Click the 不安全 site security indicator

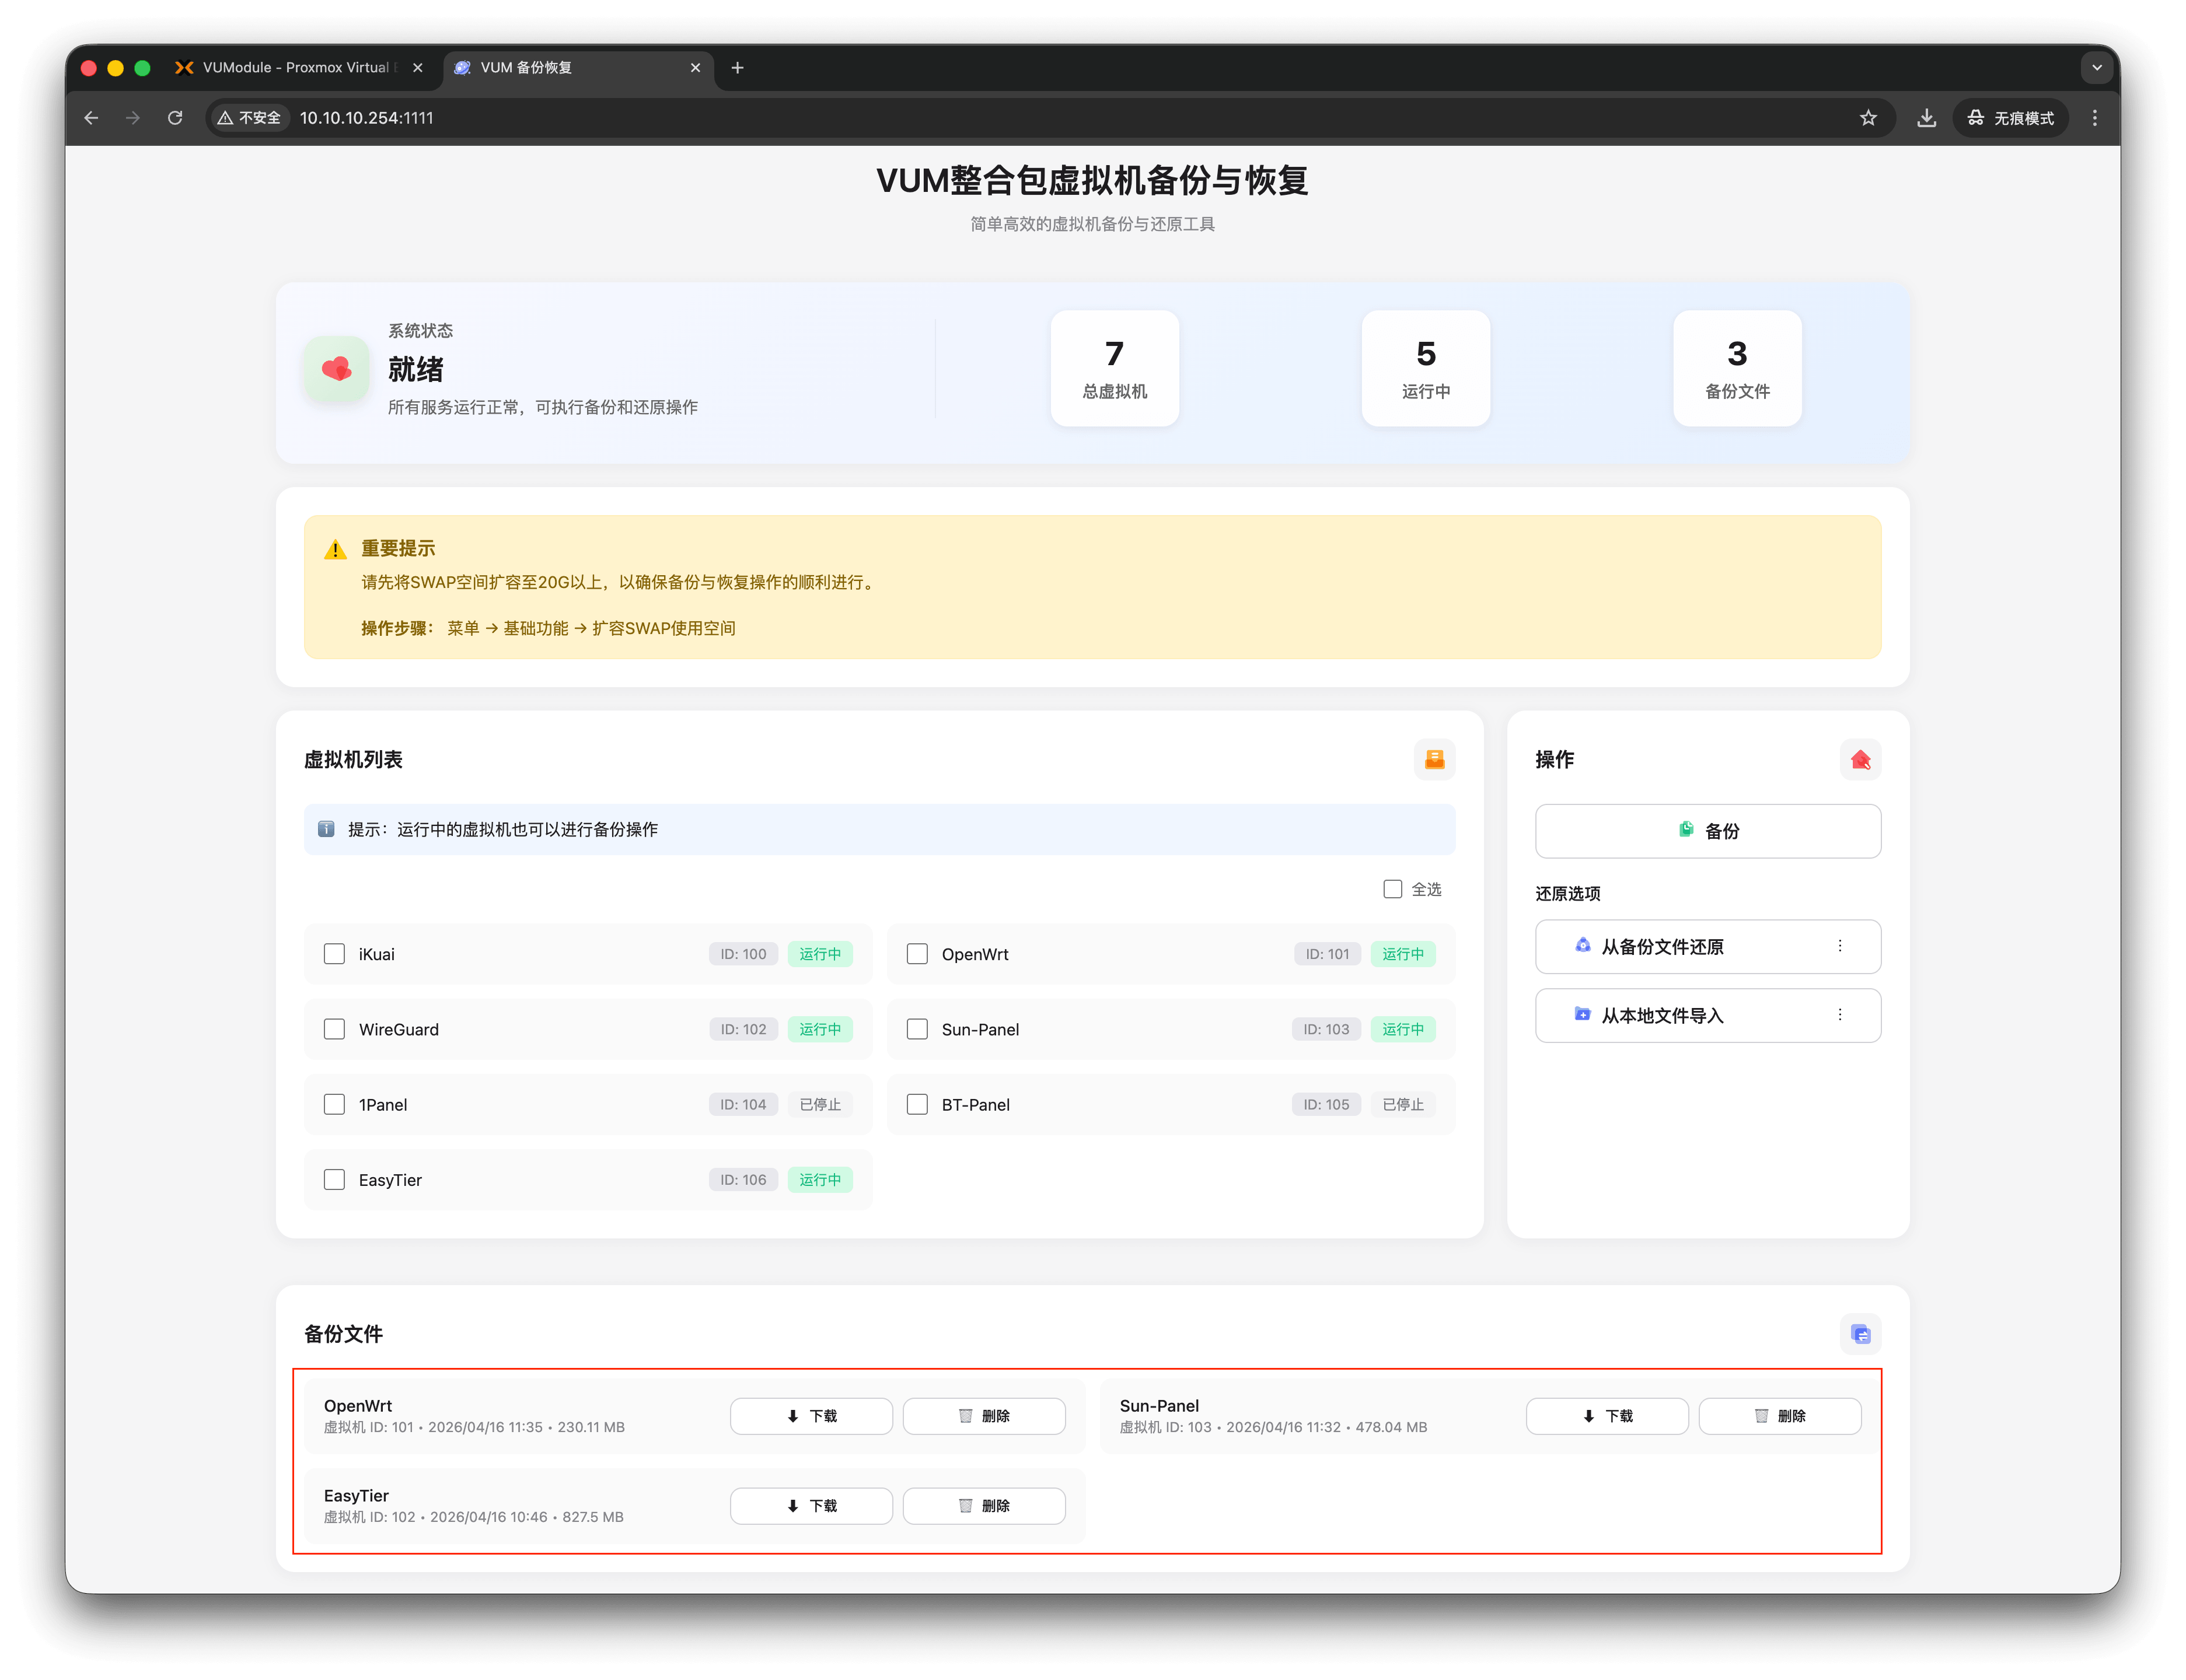(250, 118)
